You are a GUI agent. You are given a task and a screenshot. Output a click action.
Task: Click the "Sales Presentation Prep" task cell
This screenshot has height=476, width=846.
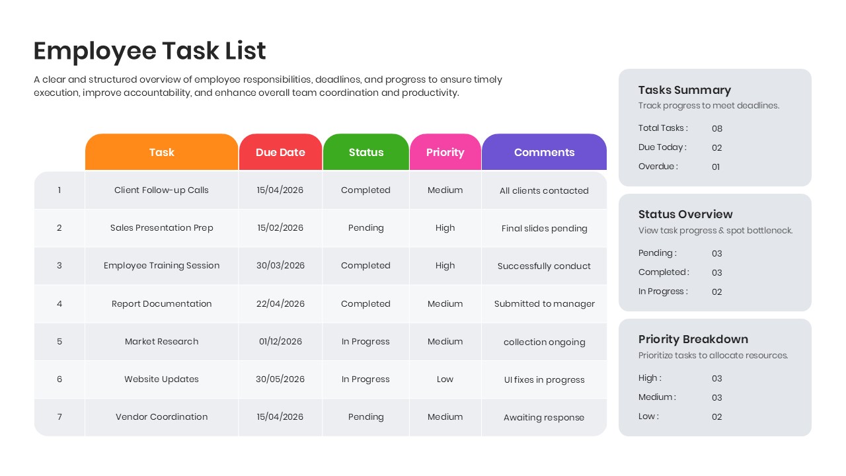pos(161,228)
